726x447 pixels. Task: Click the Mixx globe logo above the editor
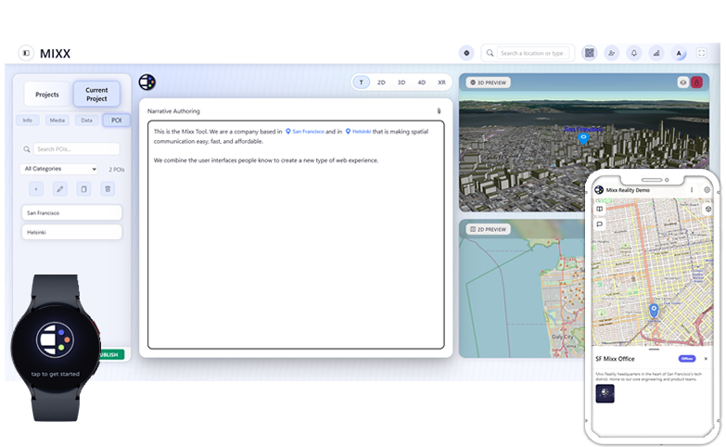[x=147, y=83]
